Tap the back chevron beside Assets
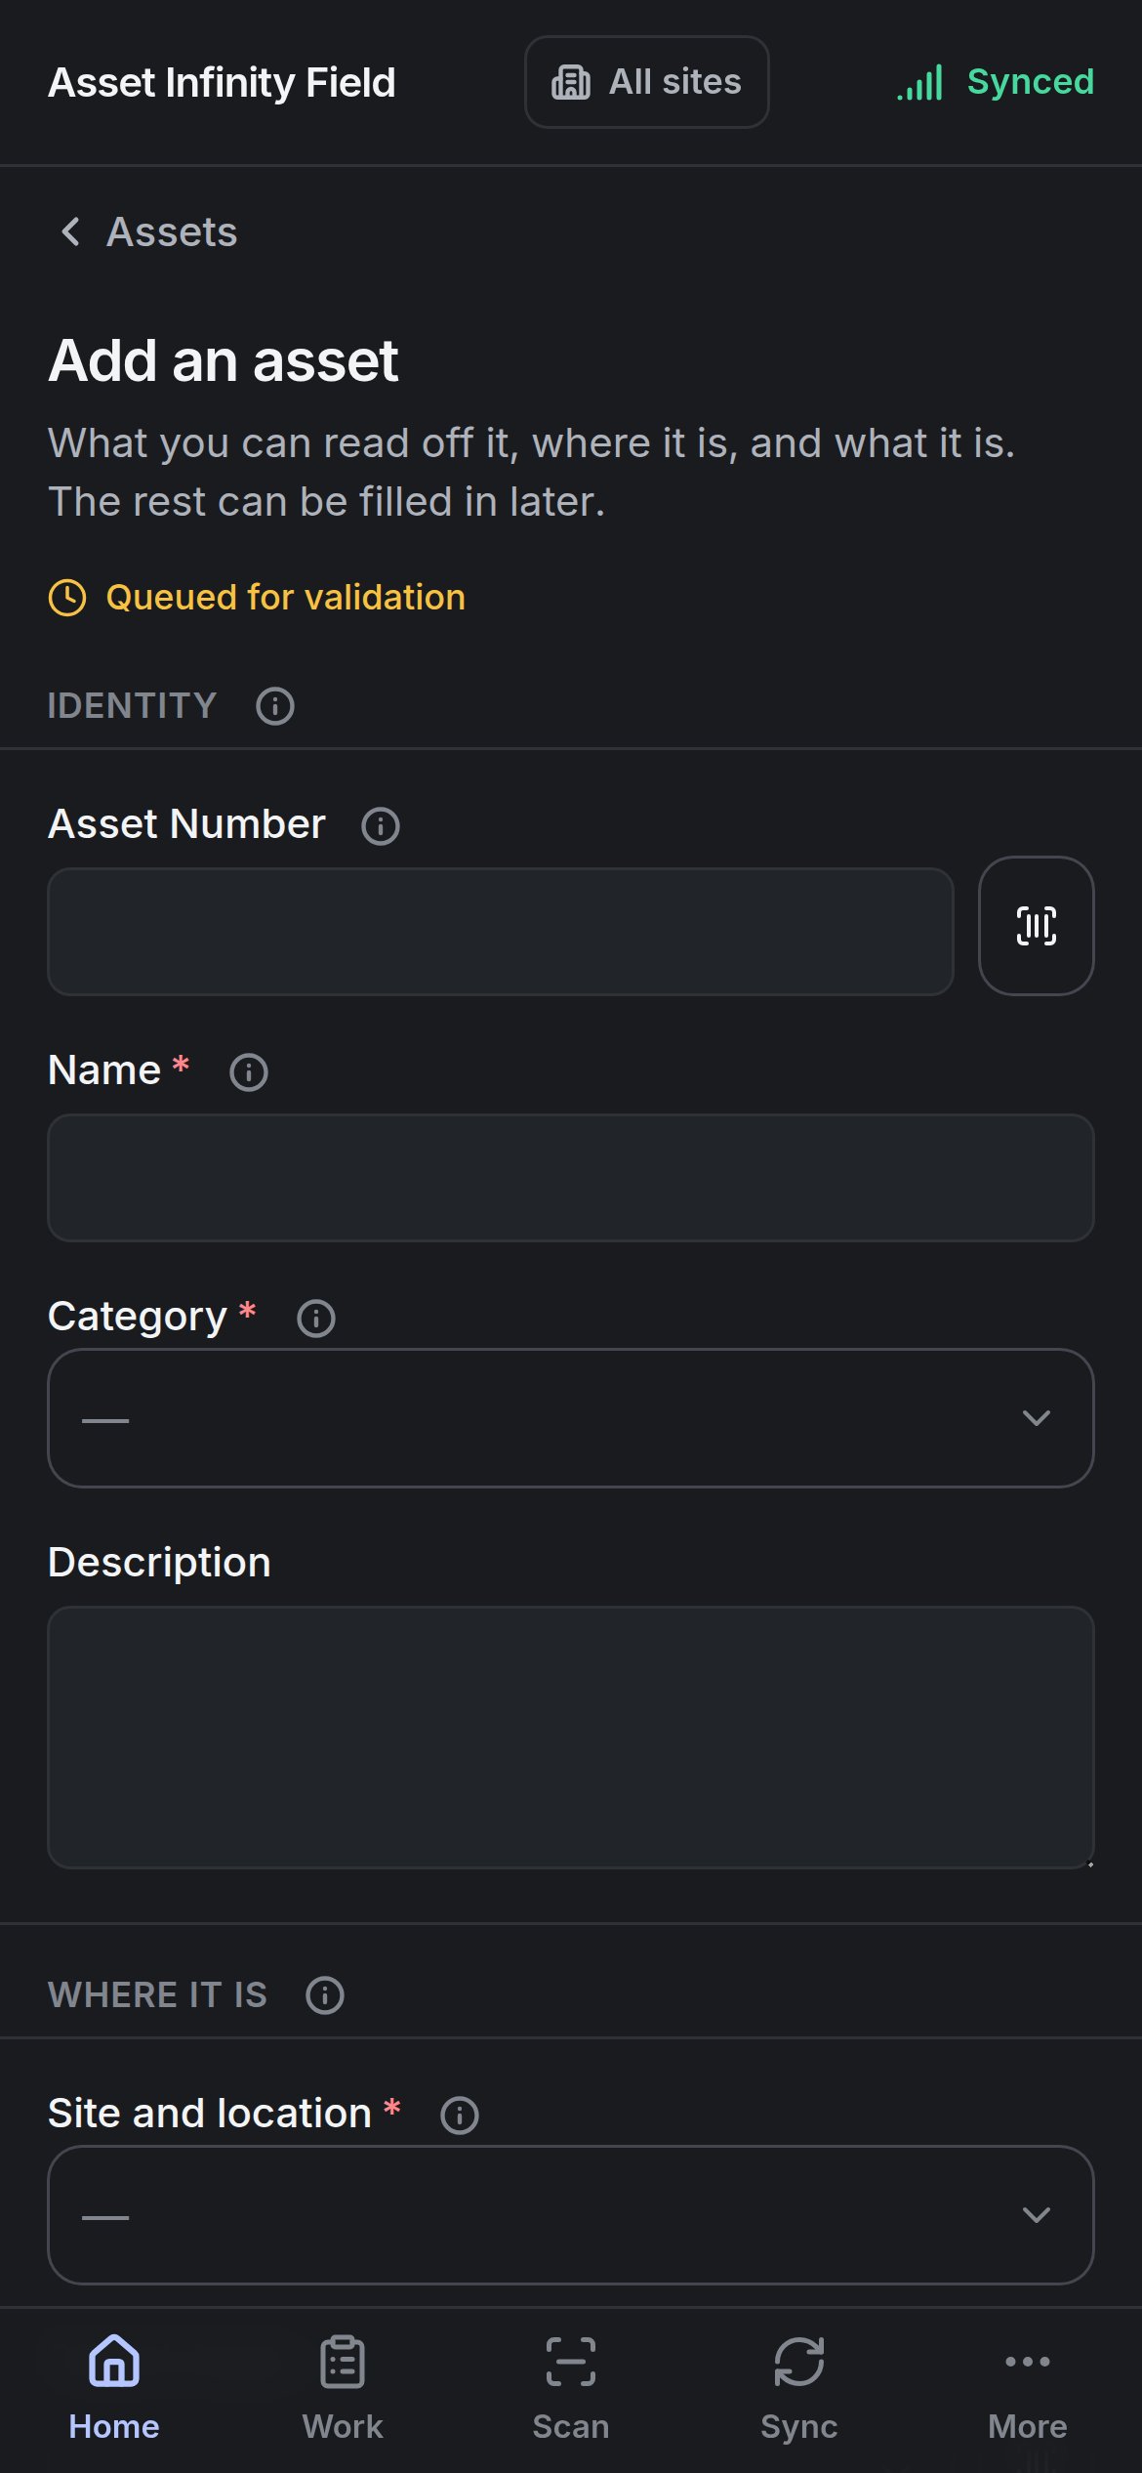This screenshot has width=1142, height=2473. pyautogui.click(x=70, y=232)
